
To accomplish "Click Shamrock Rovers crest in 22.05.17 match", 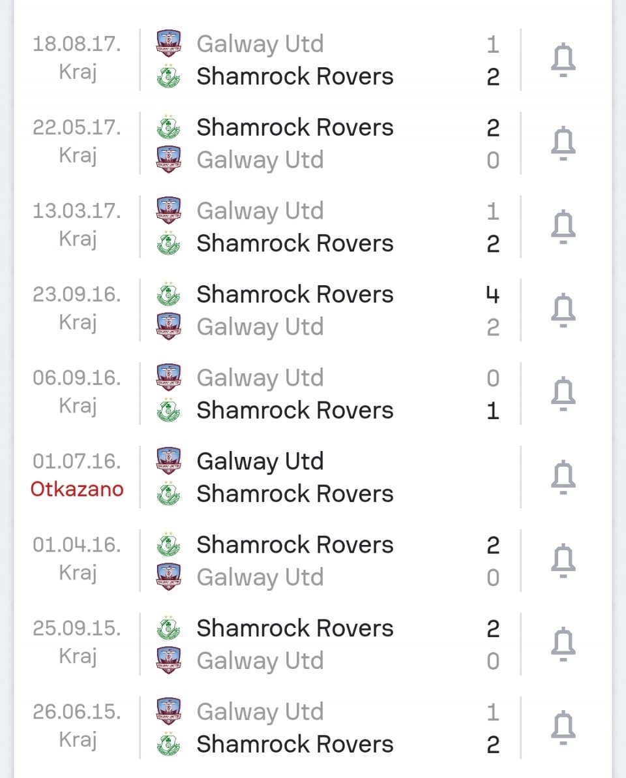I will pyautogui.click(x=168, y=127).
